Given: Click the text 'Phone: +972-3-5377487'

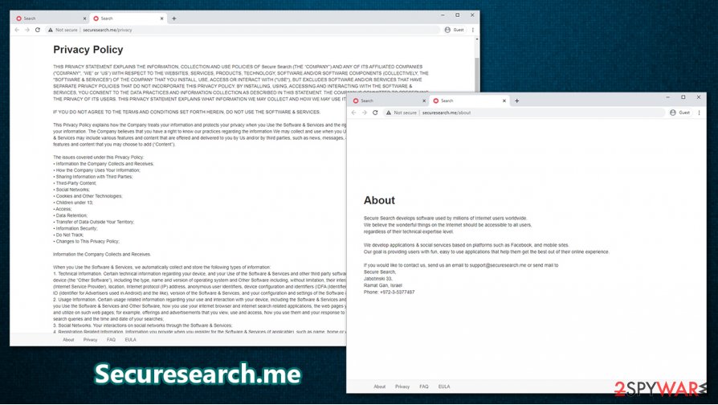Looking at the screenshot, I should [x=389, y=292].
